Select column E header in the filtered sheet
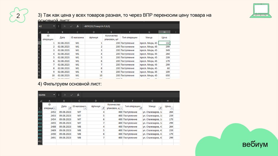This screenshot has width=278, height=156. [x=114, y=101]
